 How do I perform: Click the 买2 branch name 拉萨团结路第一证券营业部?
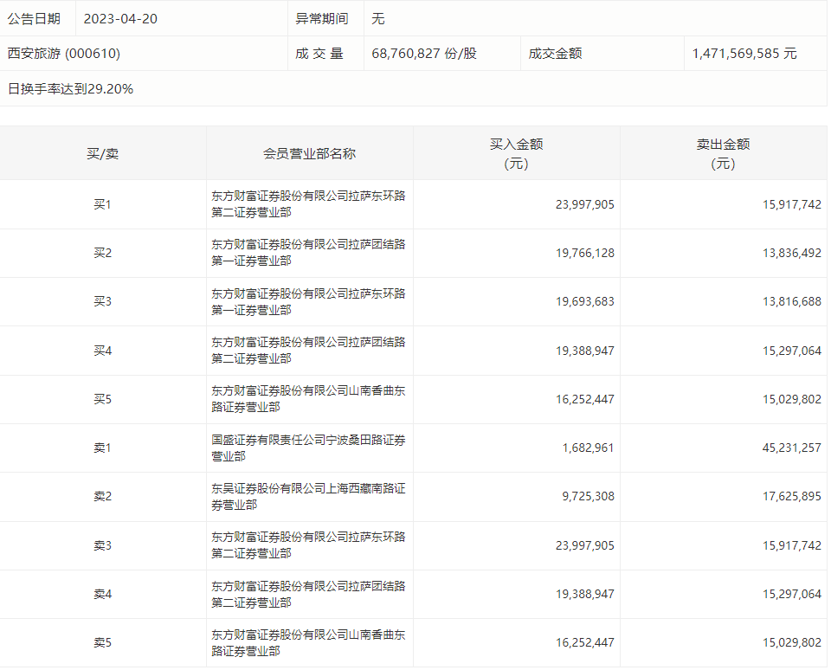[x=308, y=253]
